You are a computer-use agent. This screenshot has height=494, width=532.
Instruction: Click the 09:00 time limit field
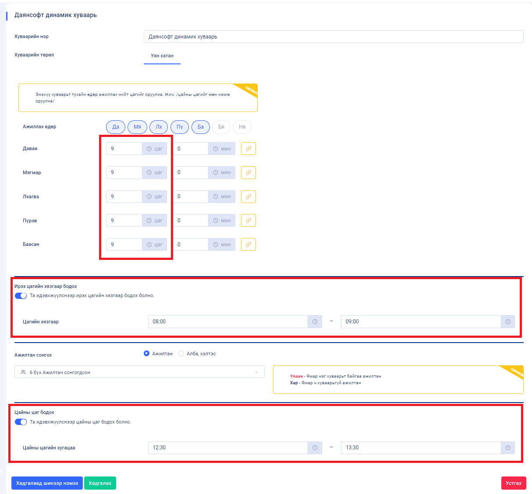click(421, 322)
